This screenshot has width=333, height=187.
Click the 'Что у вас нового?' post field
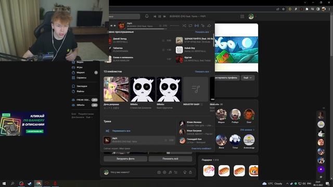(x=132, y=172)
